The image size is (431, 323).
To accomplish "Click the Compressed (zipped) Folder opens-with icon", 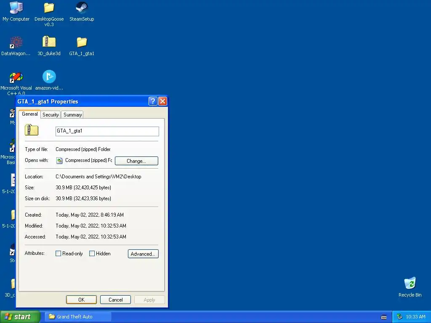I will coord(59,160).
